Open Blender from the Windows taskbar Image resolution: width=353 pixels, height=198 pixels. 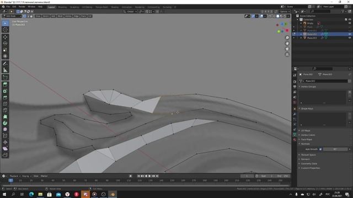(x=113, y=194)
